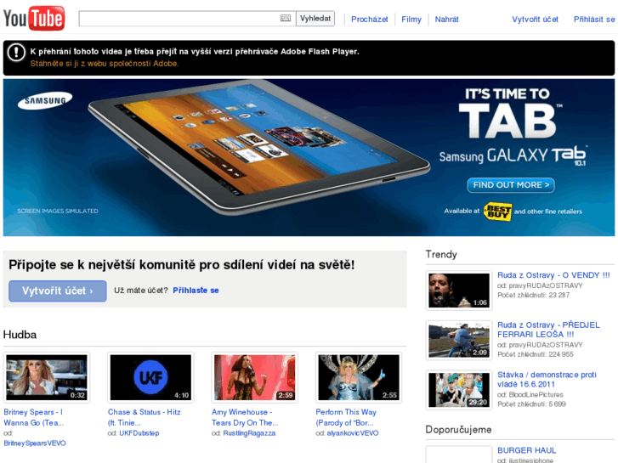The height and width of the screenshot is (463, 618).
Task: Click view count text 224 955
Action: 561,354
